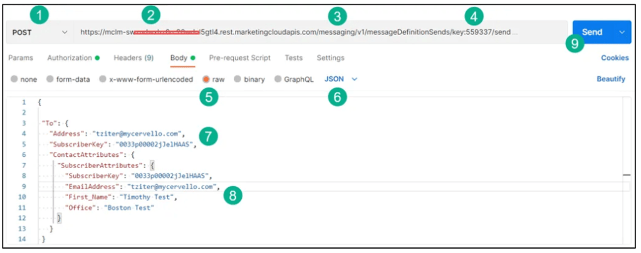Screen dimensions: 641x253
Task: Open the Authorization tab
Action: point(70,58)
